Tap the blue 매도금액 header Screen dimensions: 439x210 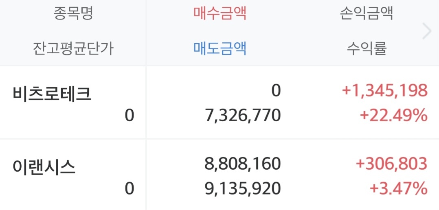pos(220,49)
